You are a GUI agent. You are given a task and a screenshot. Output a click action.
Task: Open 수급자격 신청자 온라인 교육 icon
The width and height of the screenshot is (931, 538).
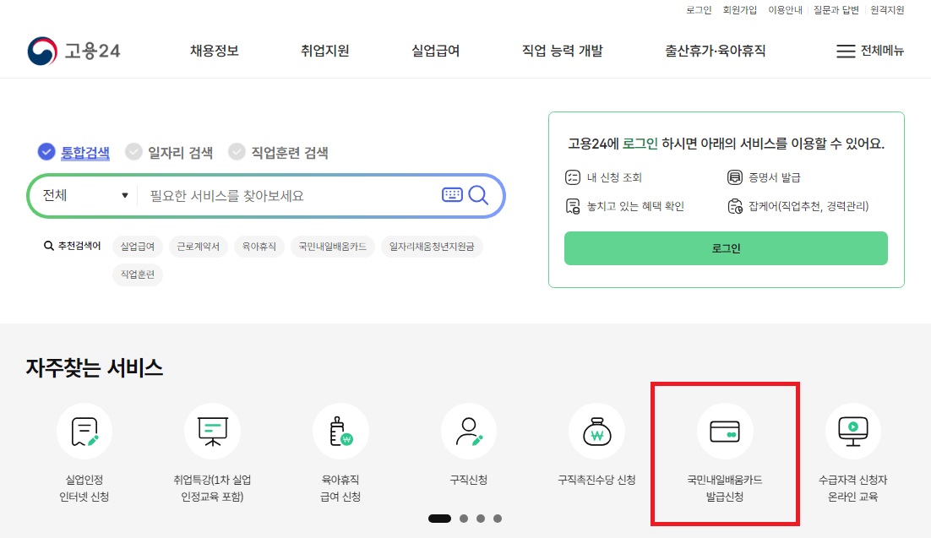tap(852, 431)
